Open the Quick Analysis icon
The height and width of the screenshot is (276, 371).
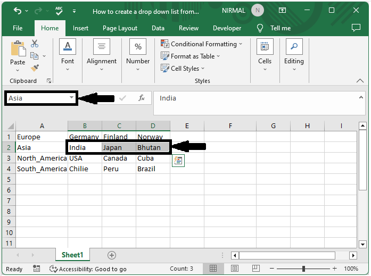(178, 161)
